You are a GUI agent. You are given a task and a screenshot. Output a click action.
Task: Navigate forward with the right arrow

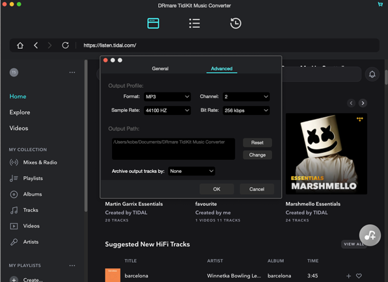(x=49, y=45)
